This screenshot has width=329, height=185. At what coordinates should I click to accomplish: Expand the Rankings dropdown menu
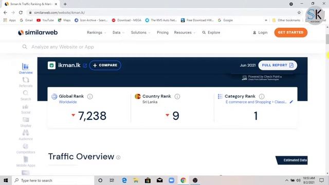97,32
